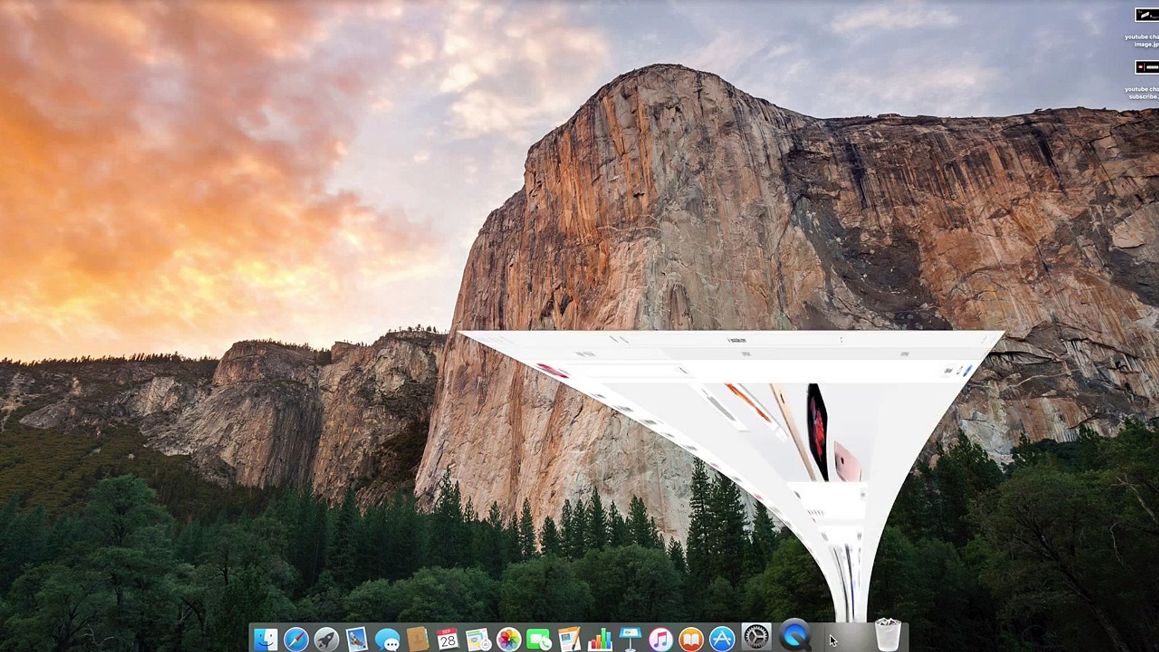Open iBooks orange book icon

[691, 639]
